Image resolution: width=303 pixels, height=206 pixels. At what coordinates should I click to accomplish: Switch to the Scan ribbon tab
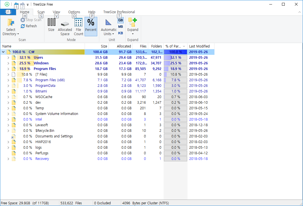click(x=41, y=12)
